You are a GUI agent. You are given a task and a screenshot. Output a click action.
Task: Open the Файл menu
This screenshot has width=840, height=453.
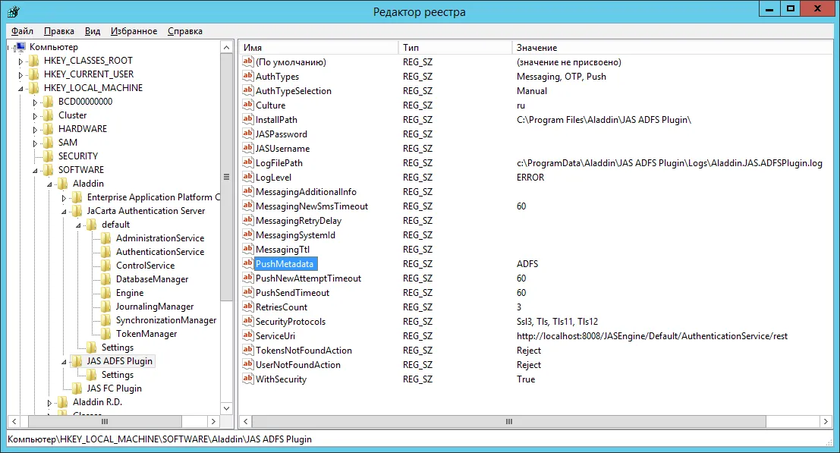tap(23, 31)
